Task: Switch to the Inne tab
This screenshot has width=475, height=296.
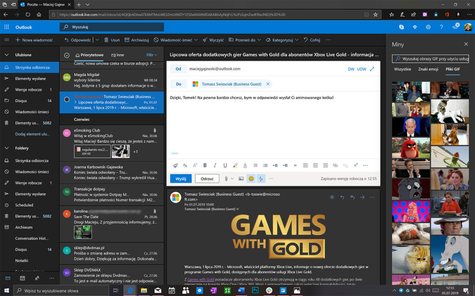Action: coord(117,55)
